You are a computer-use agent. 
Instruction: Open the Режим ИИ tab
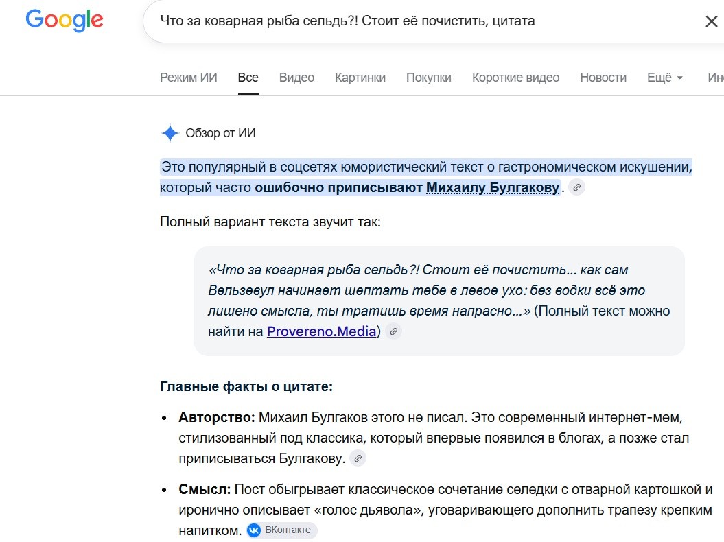pyautogui.click(x=189, y=78)
